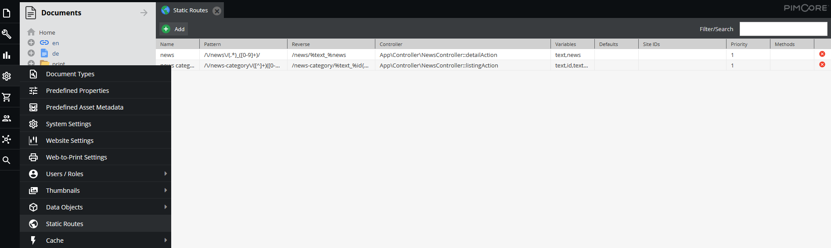Open the File sidebar icon
The image size is (831, 248).
click(x=7, y=13)
